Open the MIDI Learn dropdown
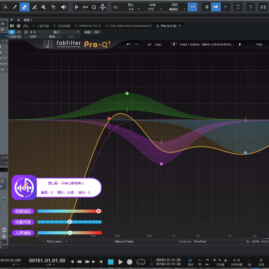The height and width of the screenshot is (269, 269). [x=67, y=241]
